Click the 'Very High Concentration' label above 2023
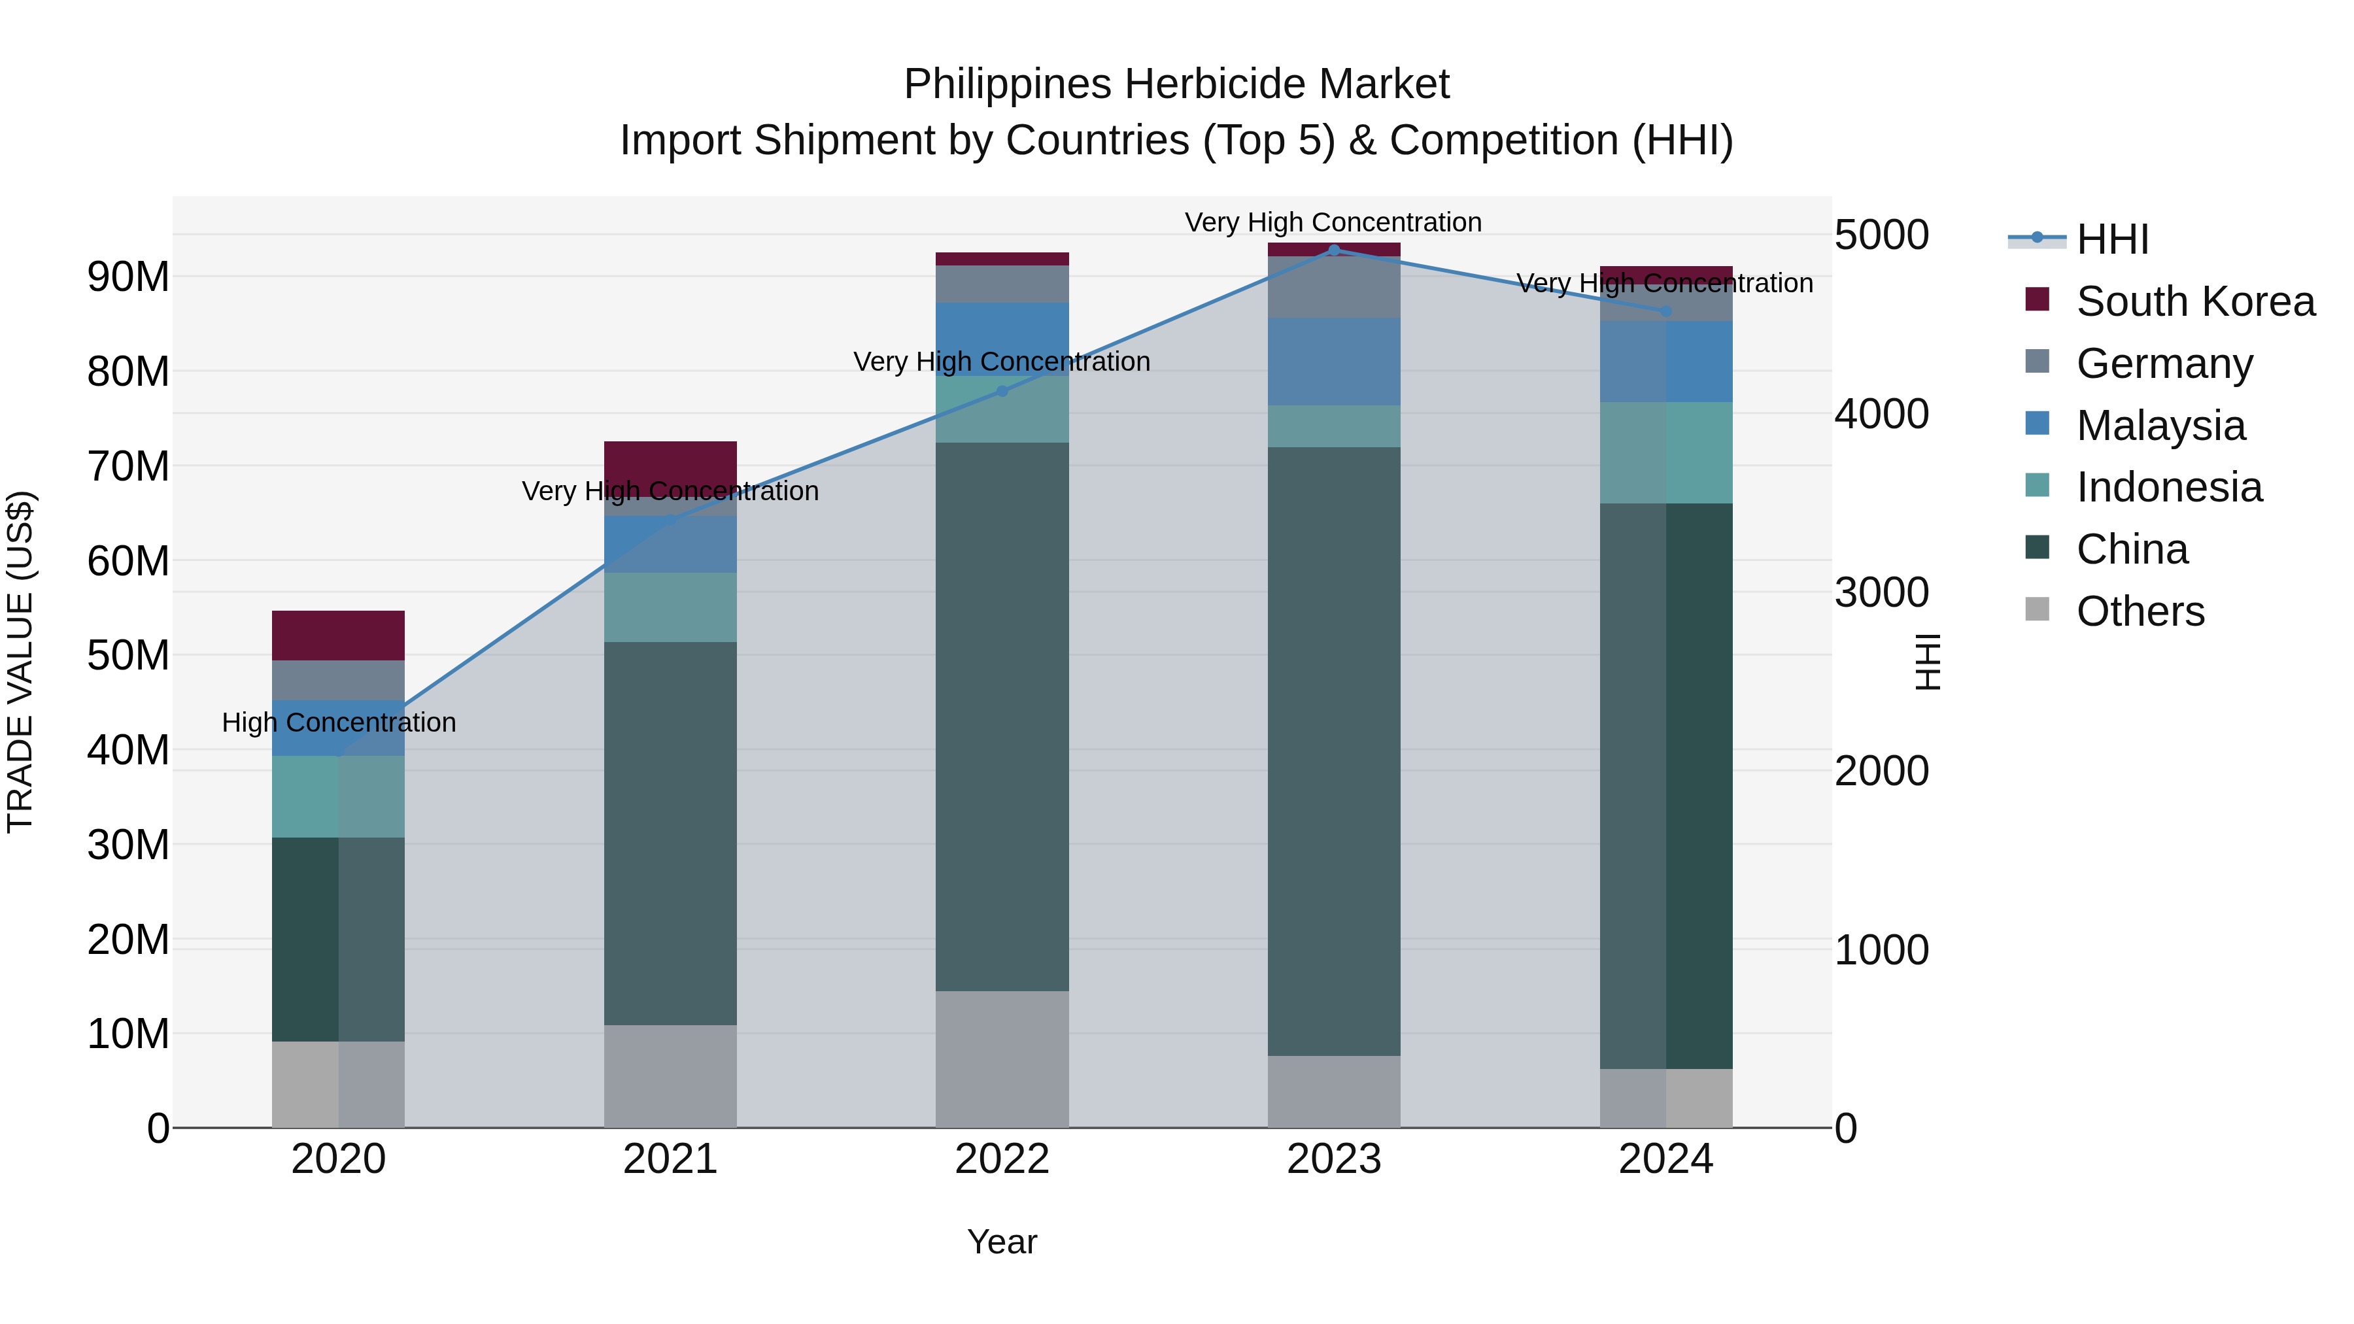This screenshot has height=1324, width=2354. point(1334,222)
